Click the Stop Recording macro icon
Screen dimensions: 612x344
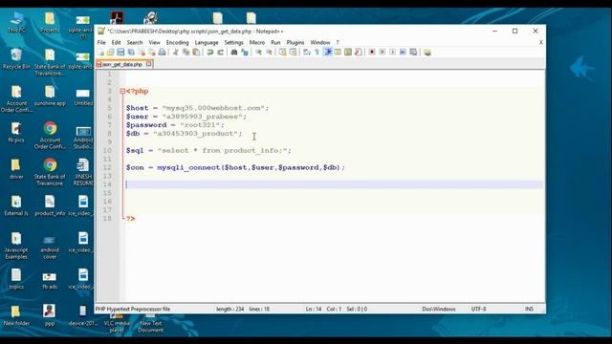coord(382,53)
